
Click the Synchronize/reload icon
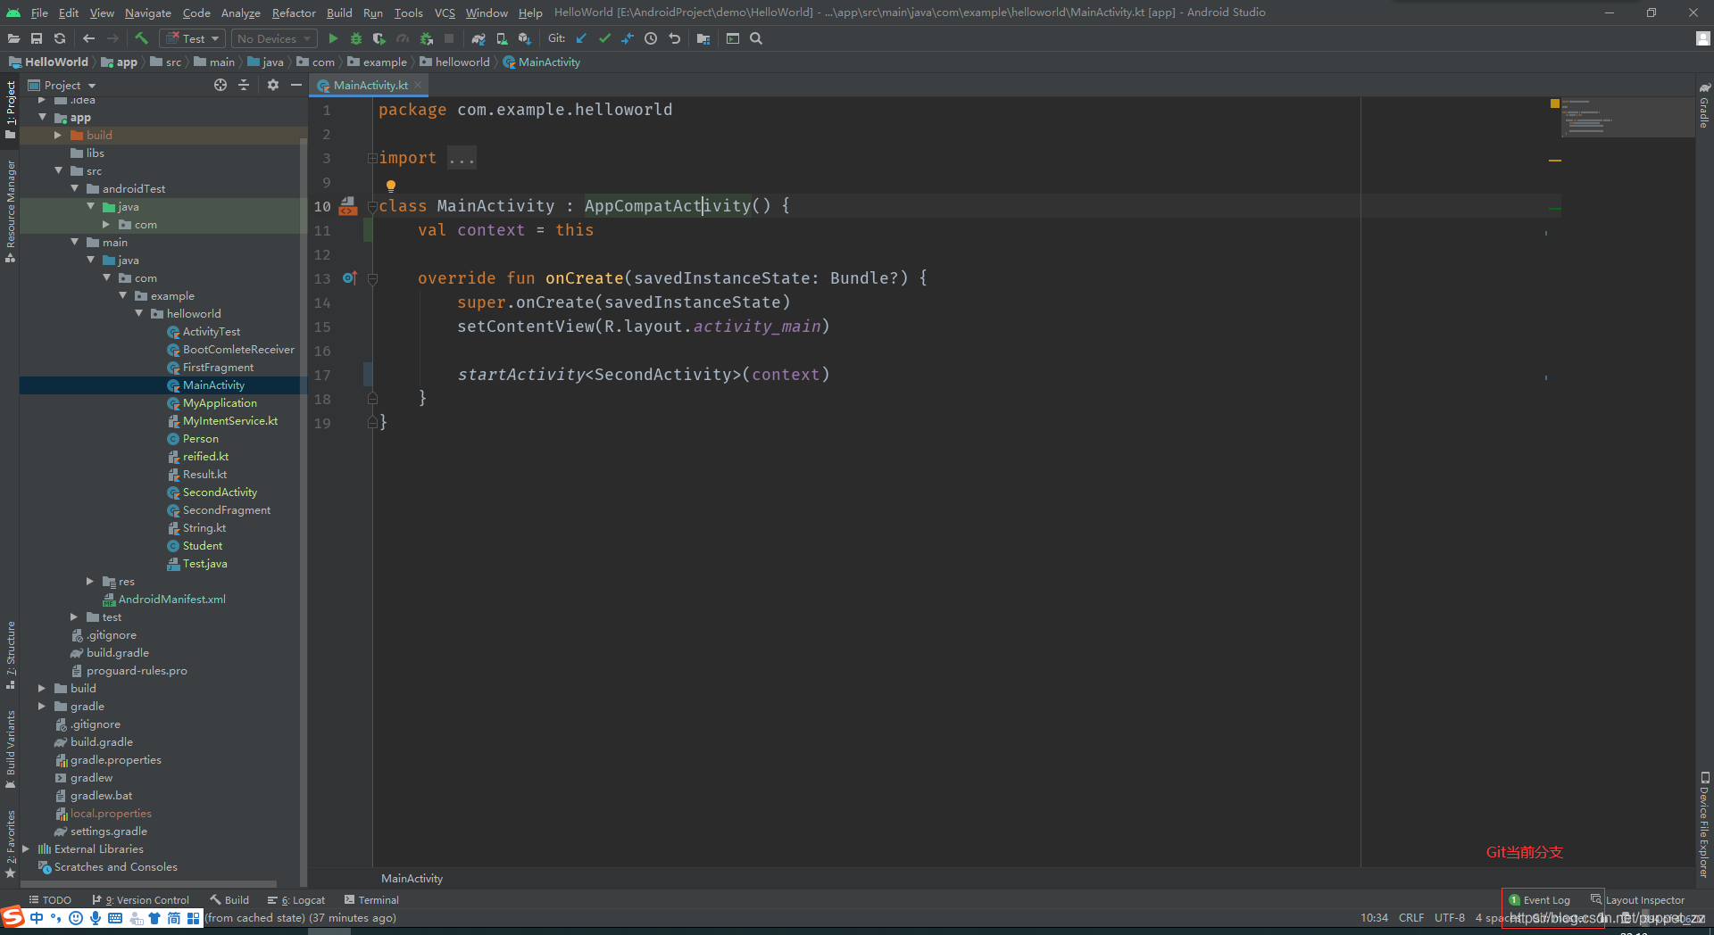point(60,38)
